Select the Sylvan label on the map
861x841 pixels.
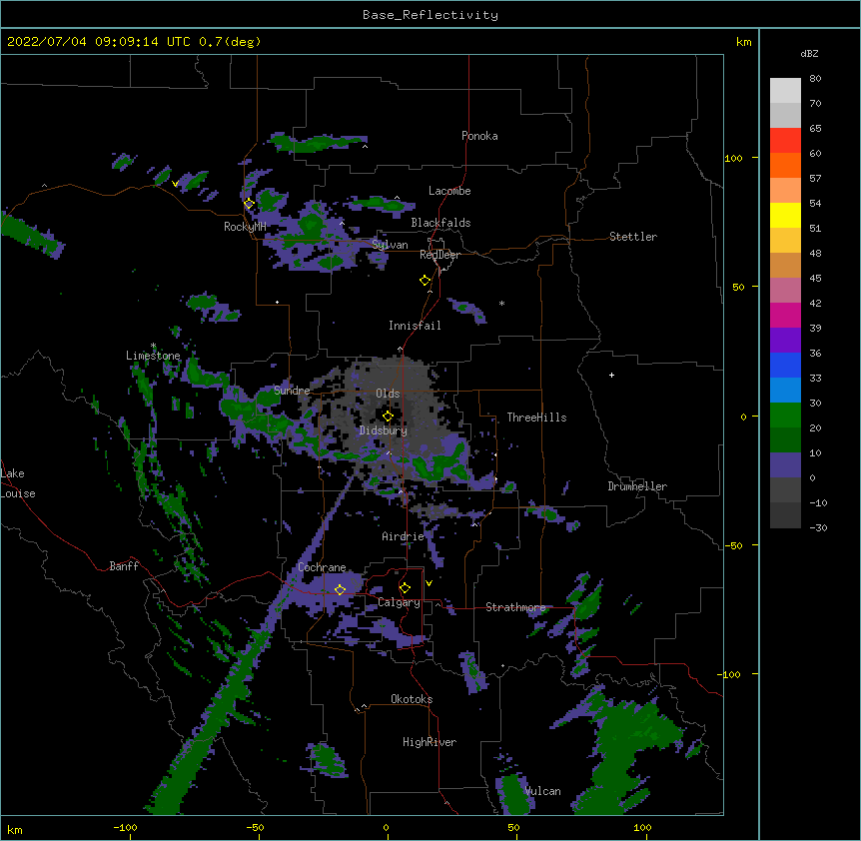coord(390,245)
